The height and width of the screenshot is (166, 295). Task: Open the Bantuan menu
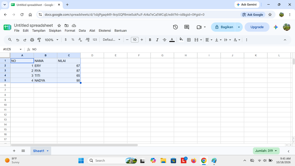[x=121, y=31]
